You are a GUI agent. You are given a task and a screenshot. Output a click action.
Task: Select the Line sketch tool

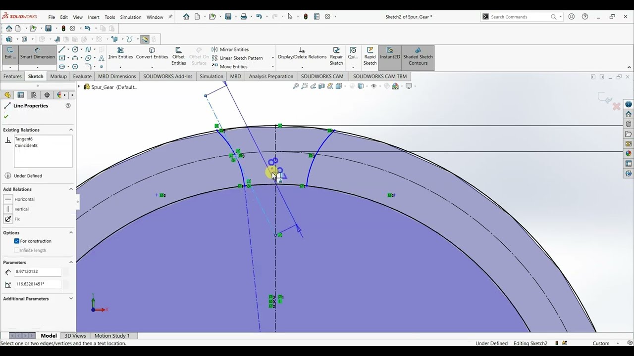pos(62,49)
